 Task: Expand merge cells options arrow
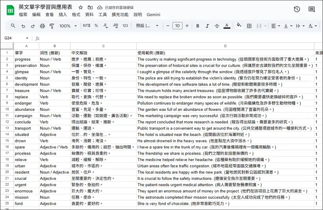(265, 26)
